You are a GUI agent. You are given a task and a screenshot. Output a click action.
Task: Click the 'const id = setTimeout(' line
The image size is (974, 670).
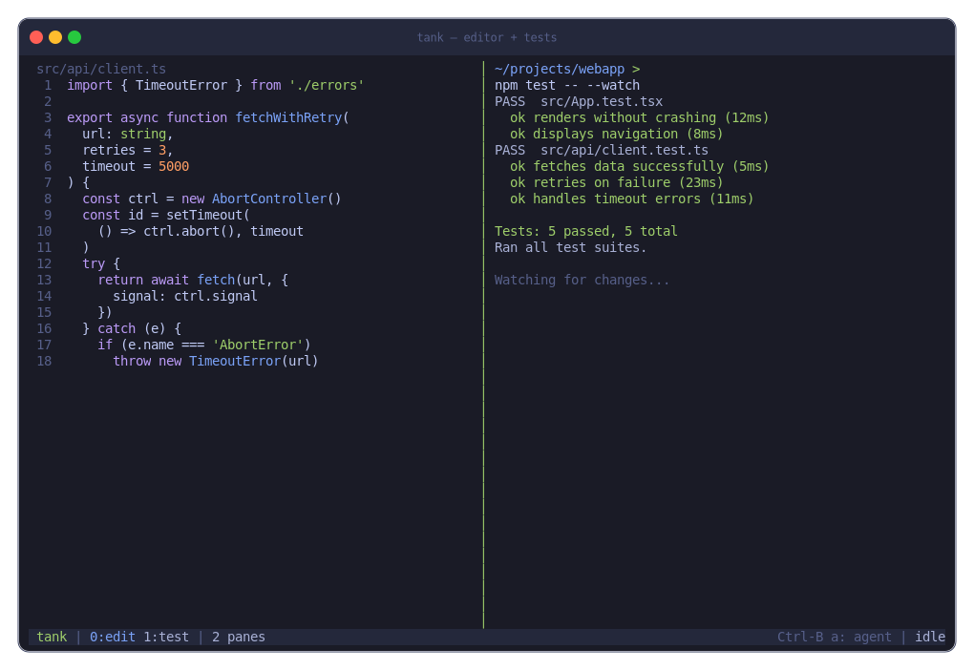(166, 215)
